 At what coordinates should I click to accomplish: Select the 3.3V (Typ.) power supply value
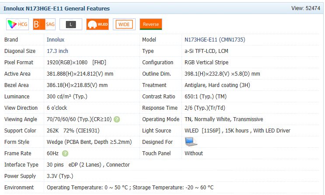tap(60, 176)
